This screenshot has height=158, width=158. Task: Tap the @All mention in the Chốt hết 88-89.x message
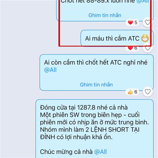(142, 1)
